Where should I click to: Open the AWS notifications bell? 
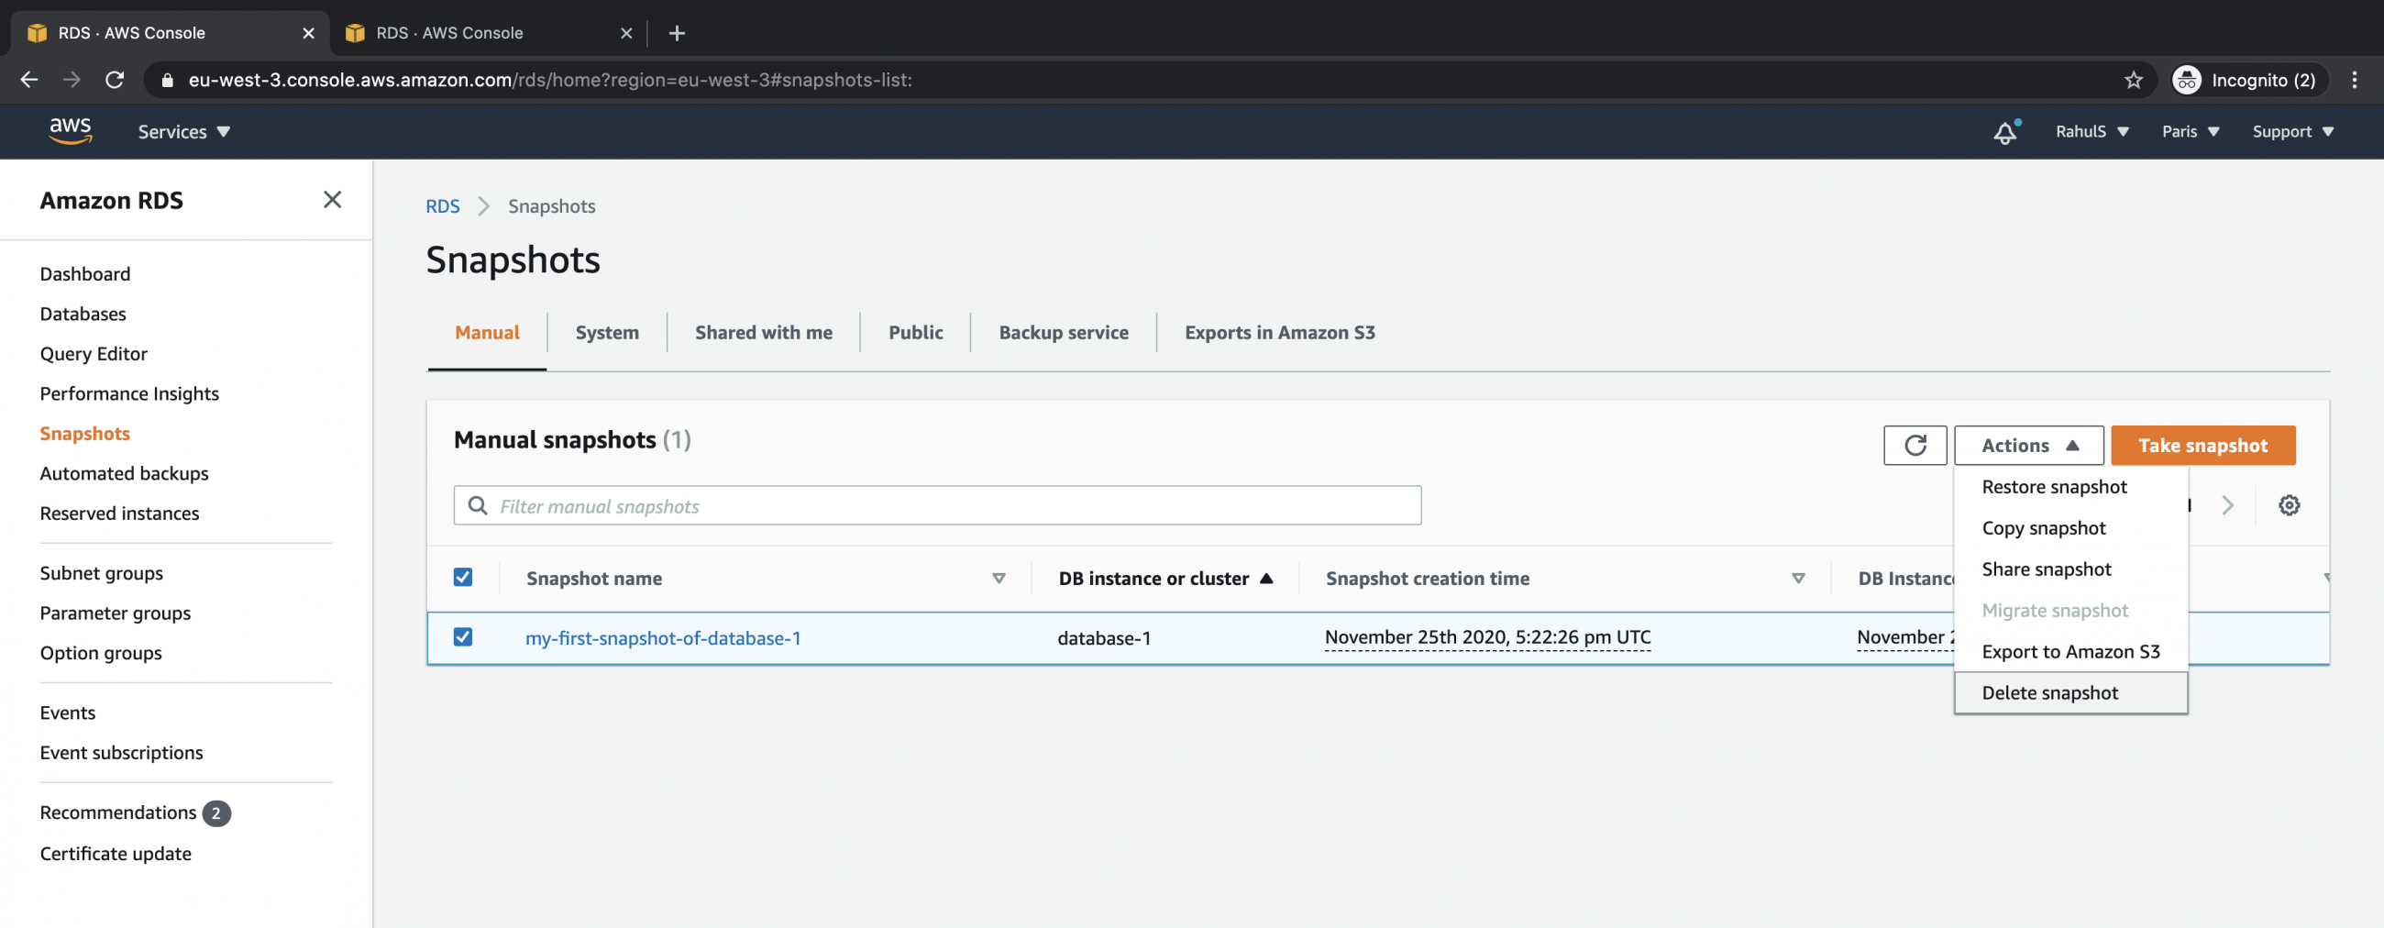(x=2003, y=132)
